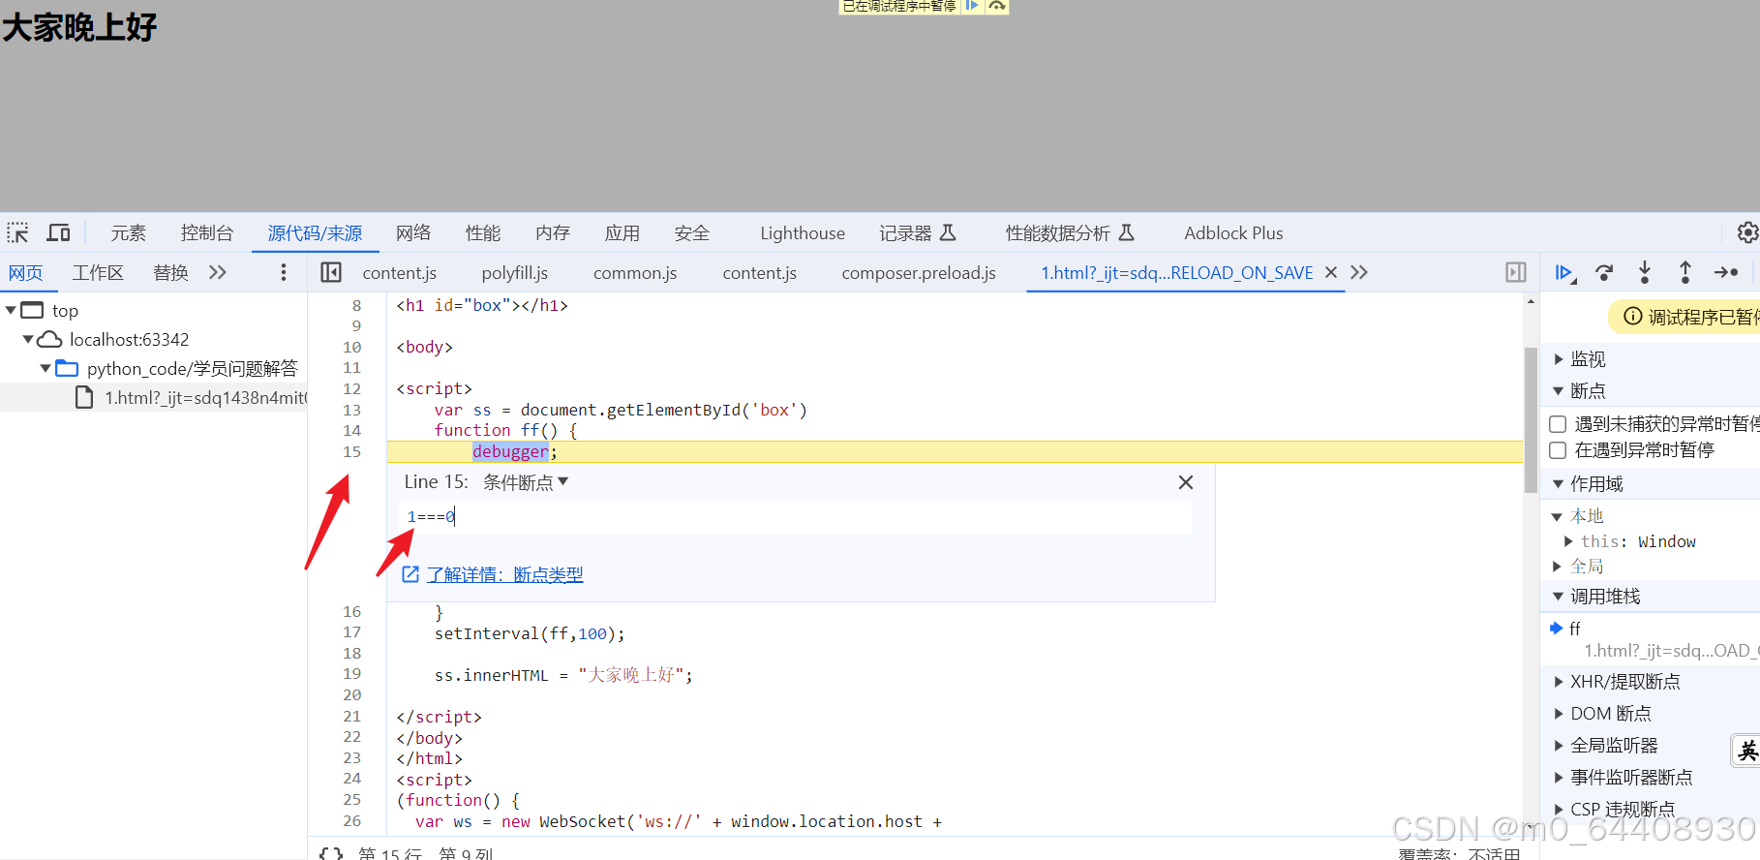
Task: Collapse the 断点 breakpoints section
Action: coord(1559,391)
